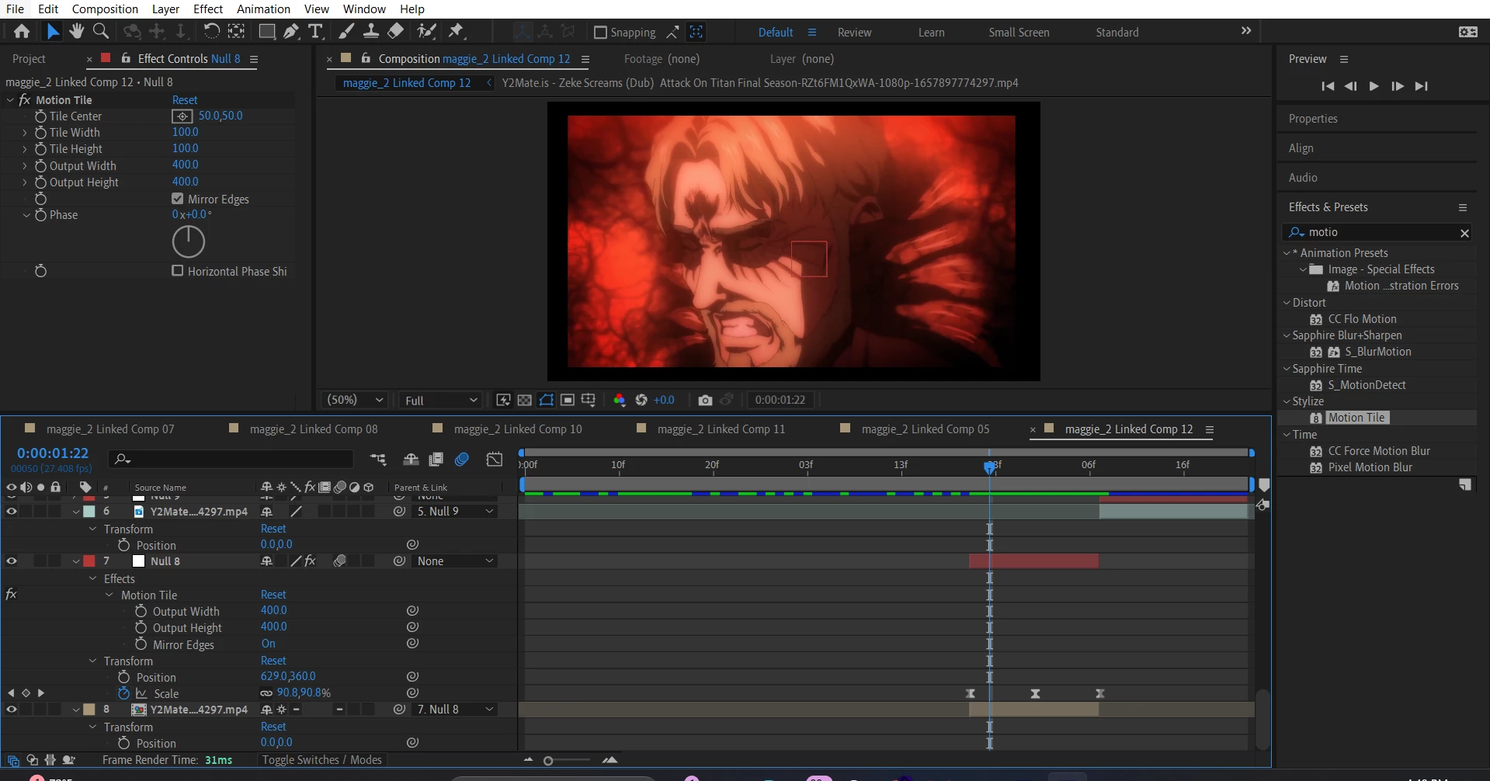The height and width of the screenshot is (781, 1490).
Task: Switch to maggie_2 Linked Comp 10 tab
Action: coord(518,429)
